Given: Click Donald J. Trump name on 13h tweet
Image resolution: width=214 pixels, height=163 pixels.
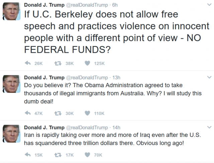Looking at the screenshot, I should click(x=44, y=77).
